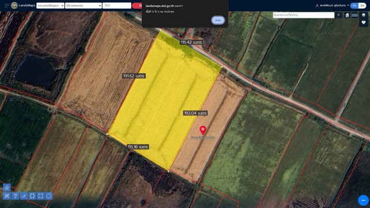Open the district dropdown

tap(83, 5)
